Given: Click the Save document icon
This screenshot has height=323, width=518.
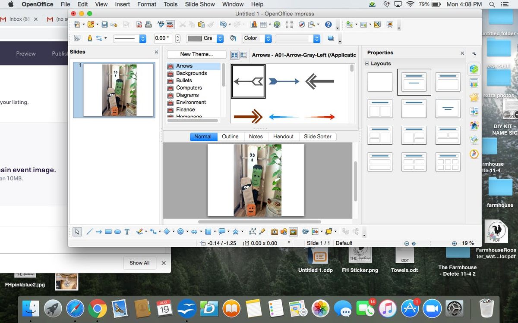Looking at the screenshot, I should (x=104, y=25).
